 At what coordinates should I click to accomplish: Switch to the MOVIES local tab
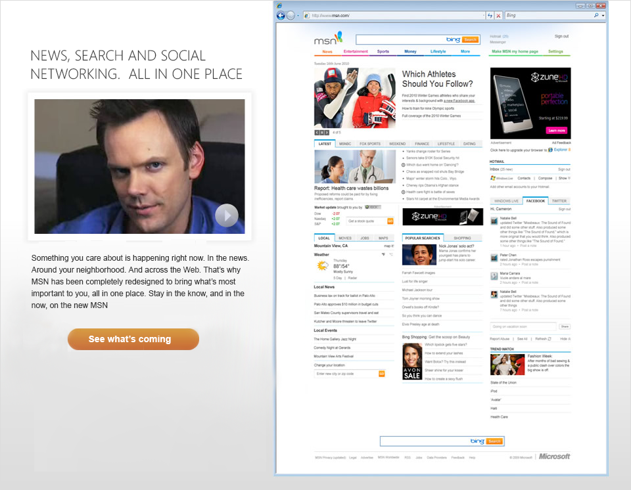tap(345, 238)
